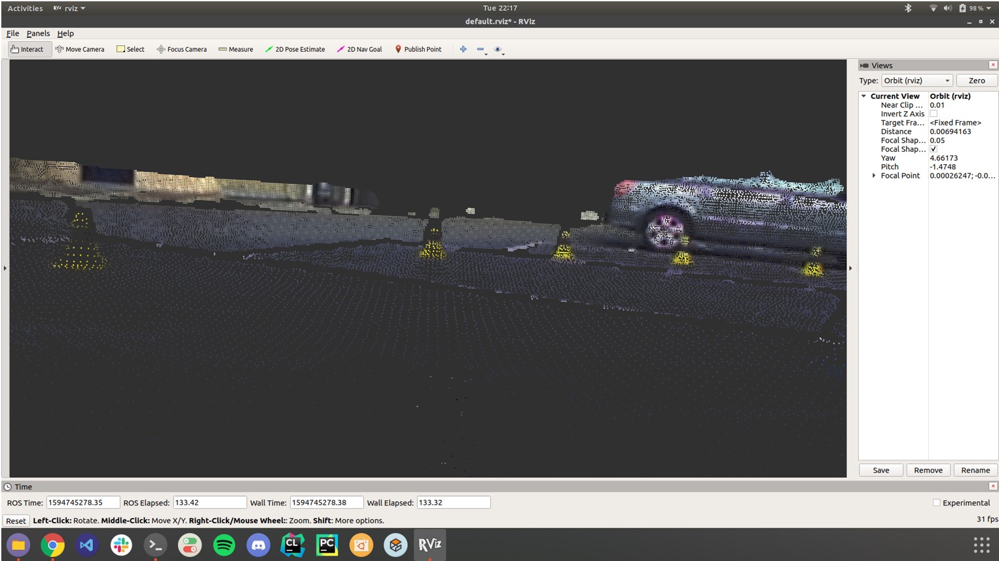999x561 pixels.
Task: Select the Distance value 0.00694163
Action: [x=951, y=131]
